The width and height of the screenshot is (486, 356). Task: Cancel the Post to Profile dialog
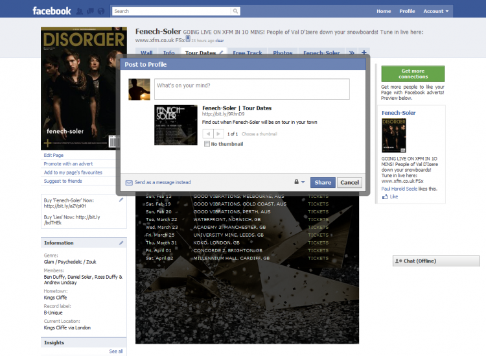coord(349,182)
